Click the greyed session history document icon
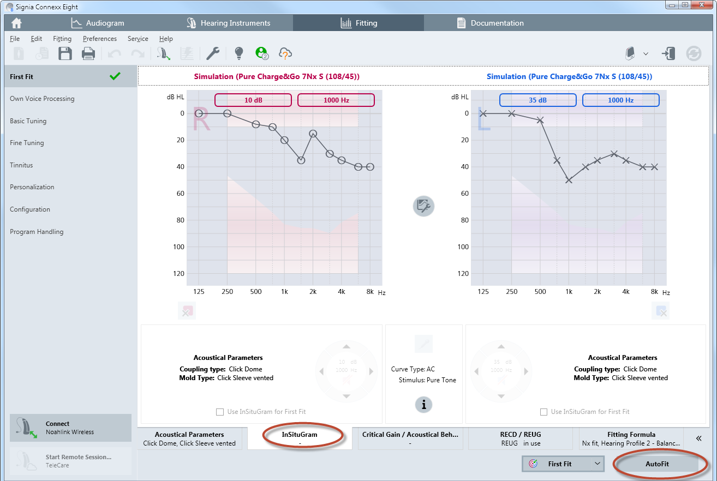The image size is (717, 481). [41, 53]
